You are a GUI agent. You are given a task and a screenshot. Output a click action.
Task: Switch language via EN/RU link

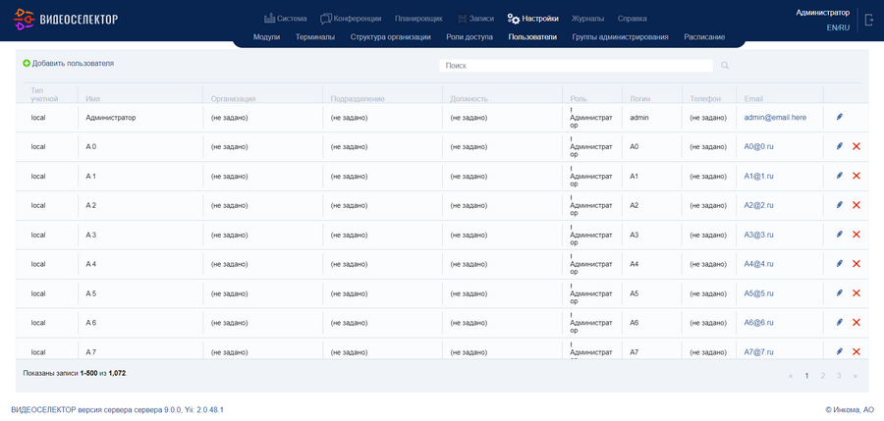[x=839, y=27]
